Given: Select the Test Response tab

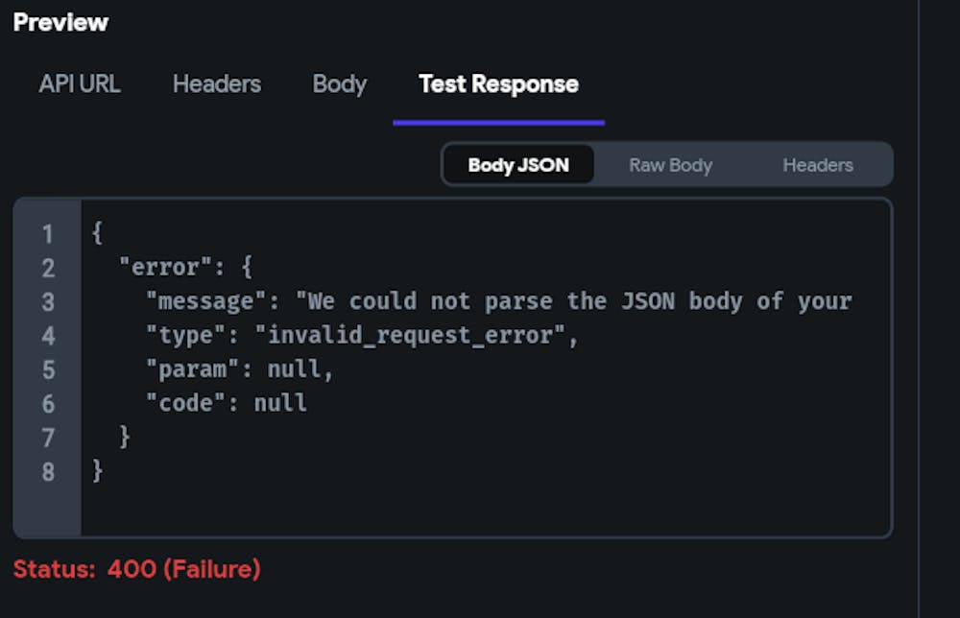Looking at the screenshot, I should click(498, 84).
